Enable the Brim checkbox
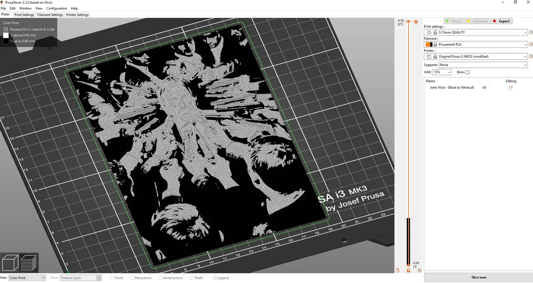 [467, 72]
